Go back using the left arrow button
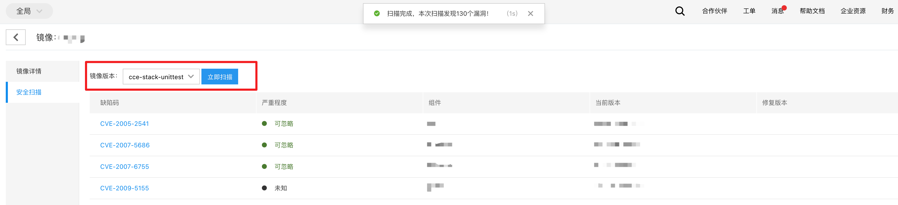Image resolution: width=898 pixels, height=205 pixels. [16, 37]
